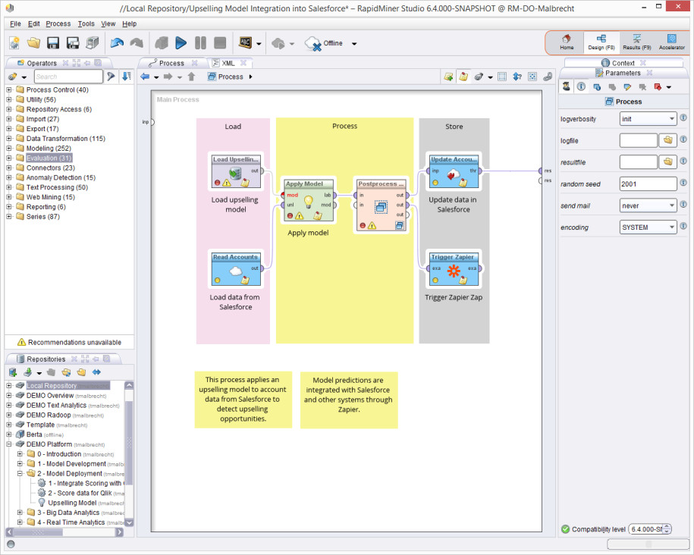Open the Process menu in the menu bar

pyautogui.click(x=58, y=24)
